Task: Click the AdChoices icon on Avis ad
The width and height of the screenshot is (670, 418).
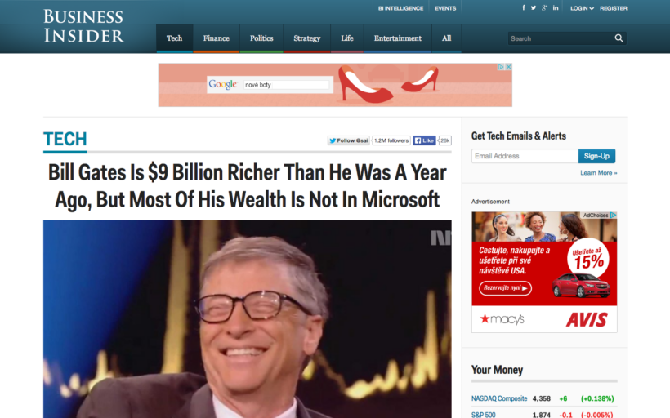Action: tap(613, 216)
